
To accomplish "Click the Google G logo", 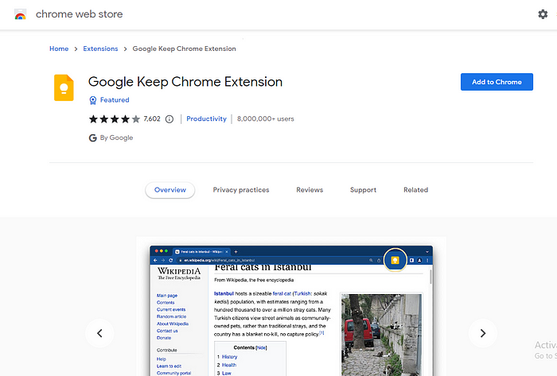I will pos(93,138).
